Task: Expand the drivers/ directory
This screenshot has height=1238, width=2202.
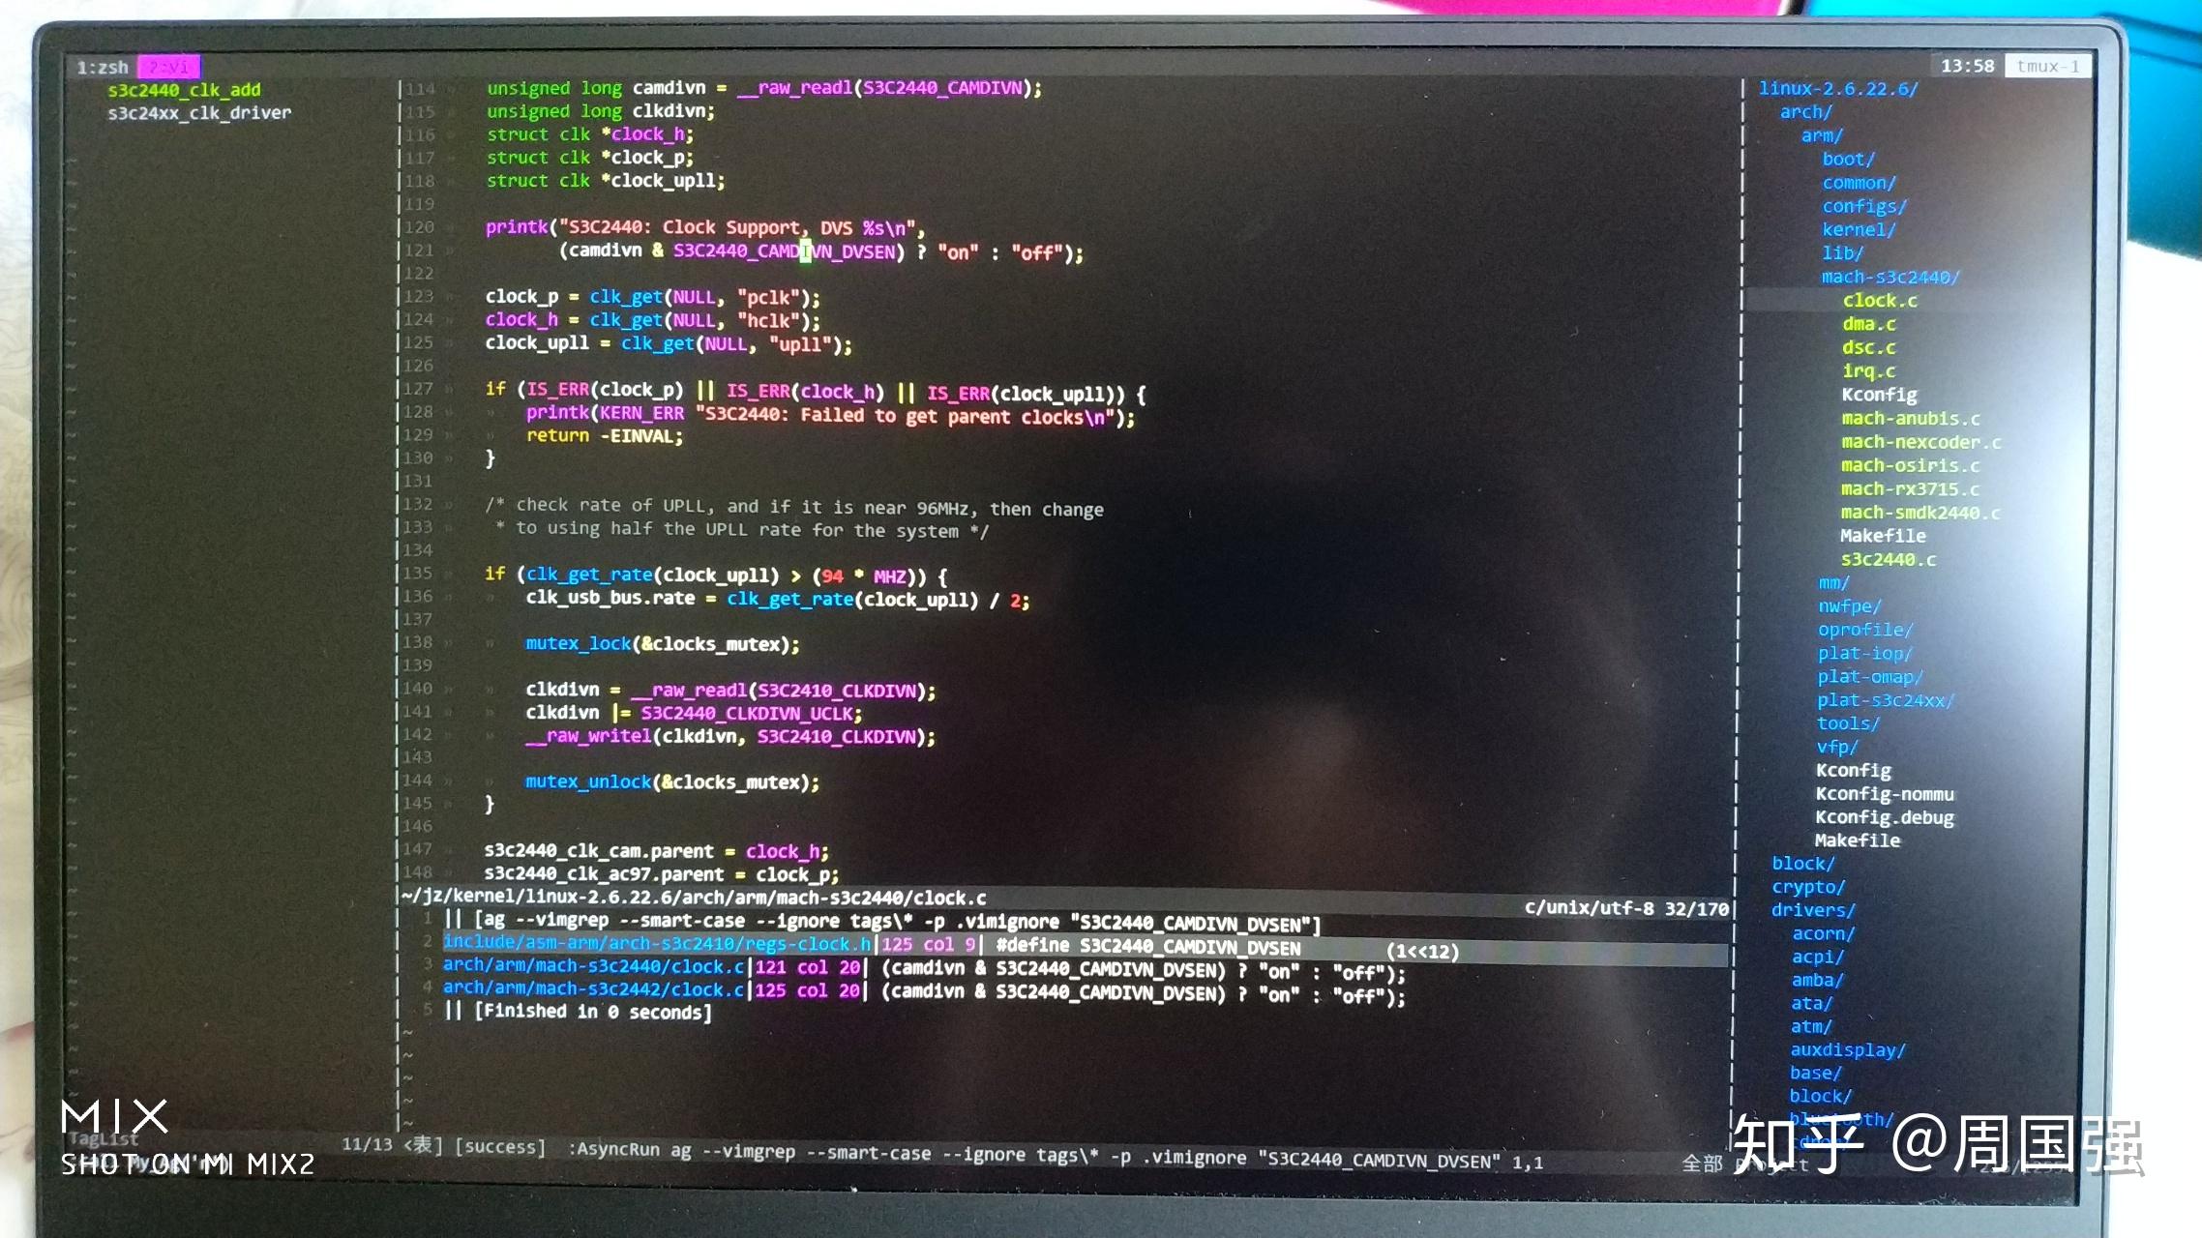Action: (1812, 909)
